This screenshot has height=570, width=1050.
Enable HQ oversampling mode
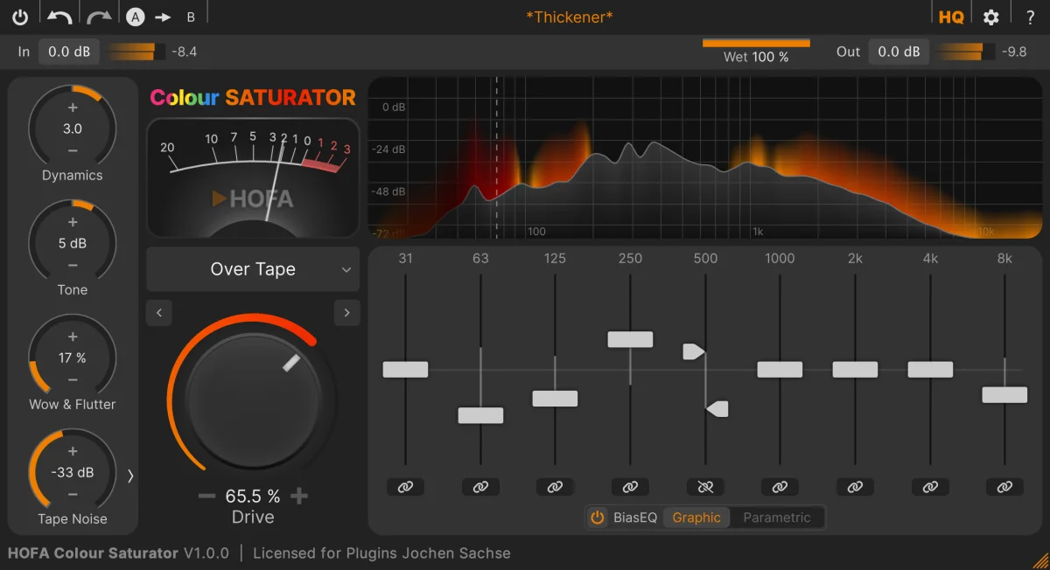[951, 15]
